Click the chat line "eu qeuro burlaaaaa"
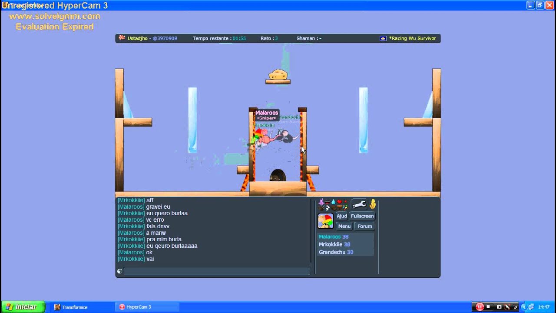The height and width of the screenshot is (313, 556). click(172, 246)
